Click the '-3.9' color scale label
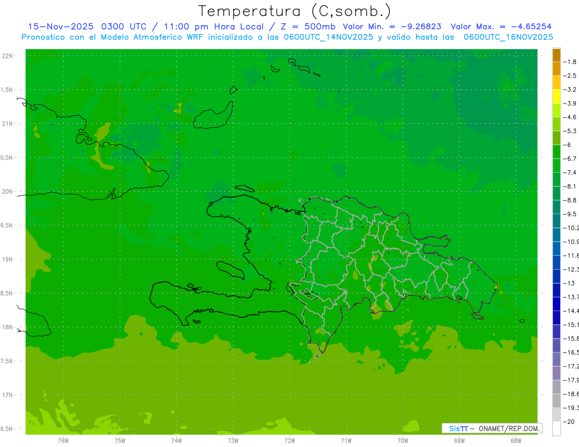The image size is (579, 447). coord(570,103)
